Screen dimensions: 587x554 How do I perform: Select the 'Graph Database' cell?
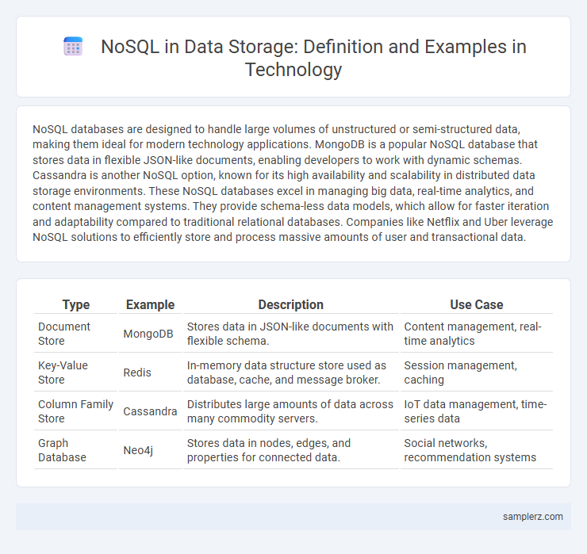point(75,450)
